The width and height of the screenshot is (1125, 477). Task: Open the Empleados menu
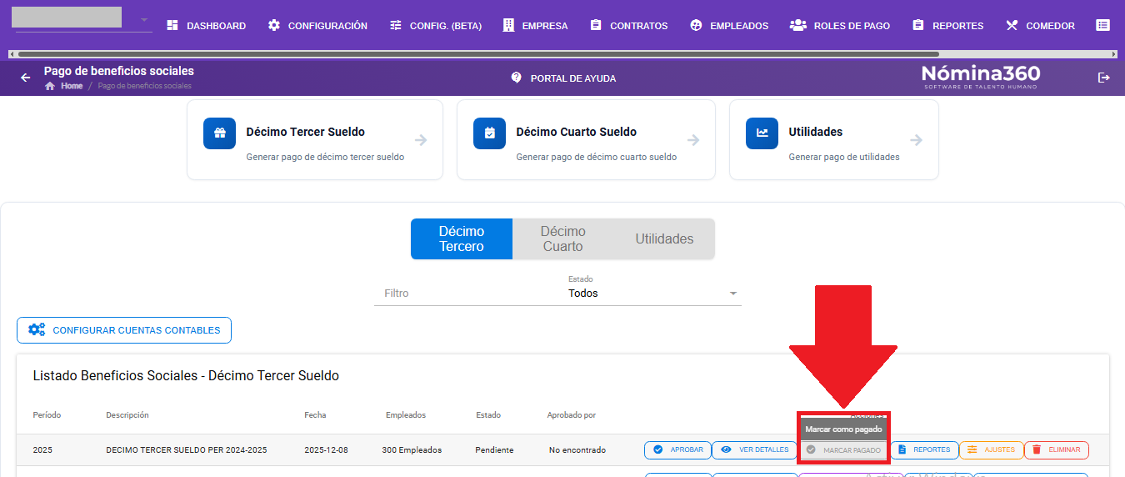click(729, 26)
